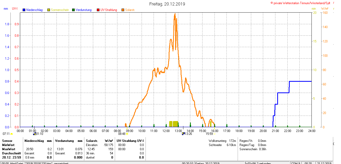Click the 20.12. 23:59 timestamp cell

click(11, 157)
